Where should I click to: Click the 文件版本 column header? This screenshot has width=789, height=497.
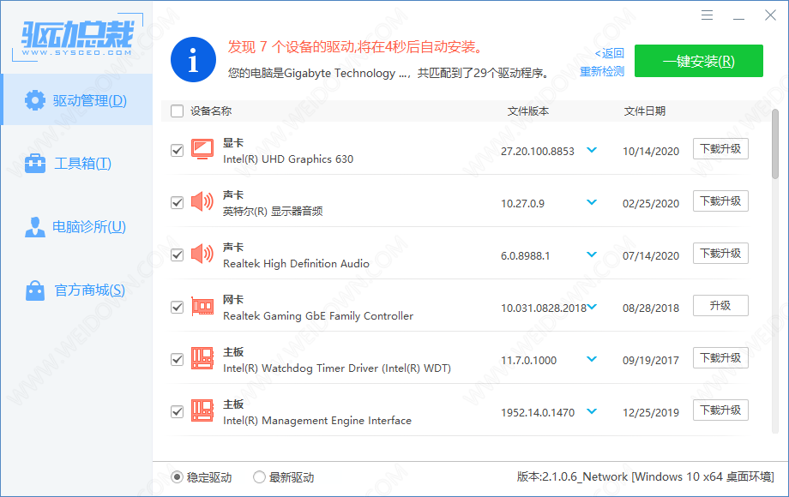(527, 111)
